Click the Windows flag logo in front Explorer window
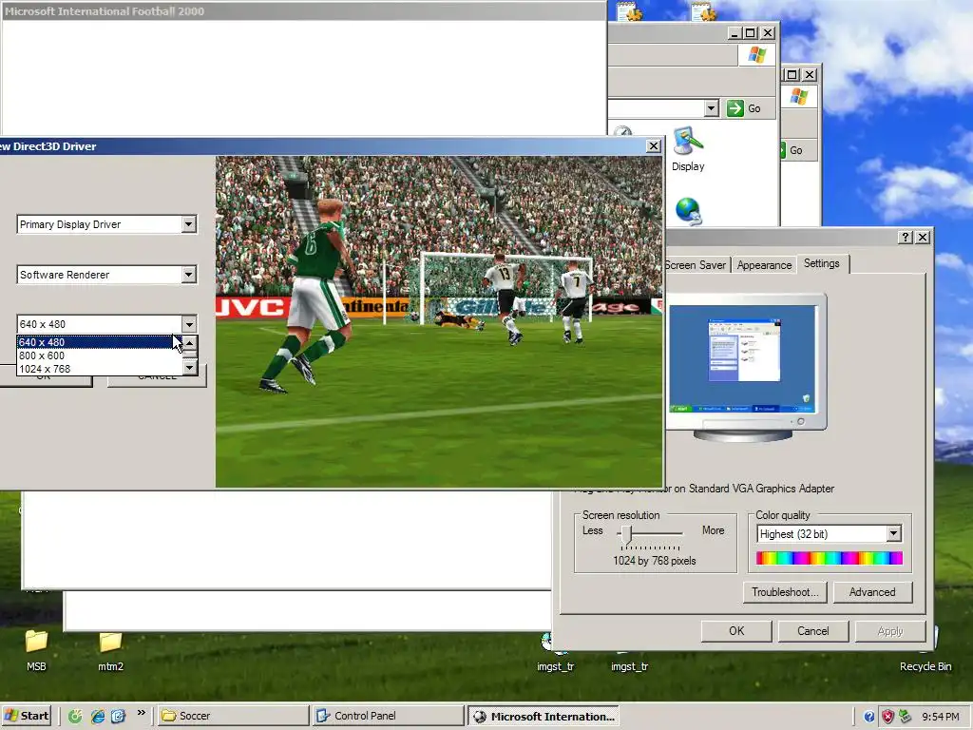Viewport: 973px width, 730px height. point(756,54)
